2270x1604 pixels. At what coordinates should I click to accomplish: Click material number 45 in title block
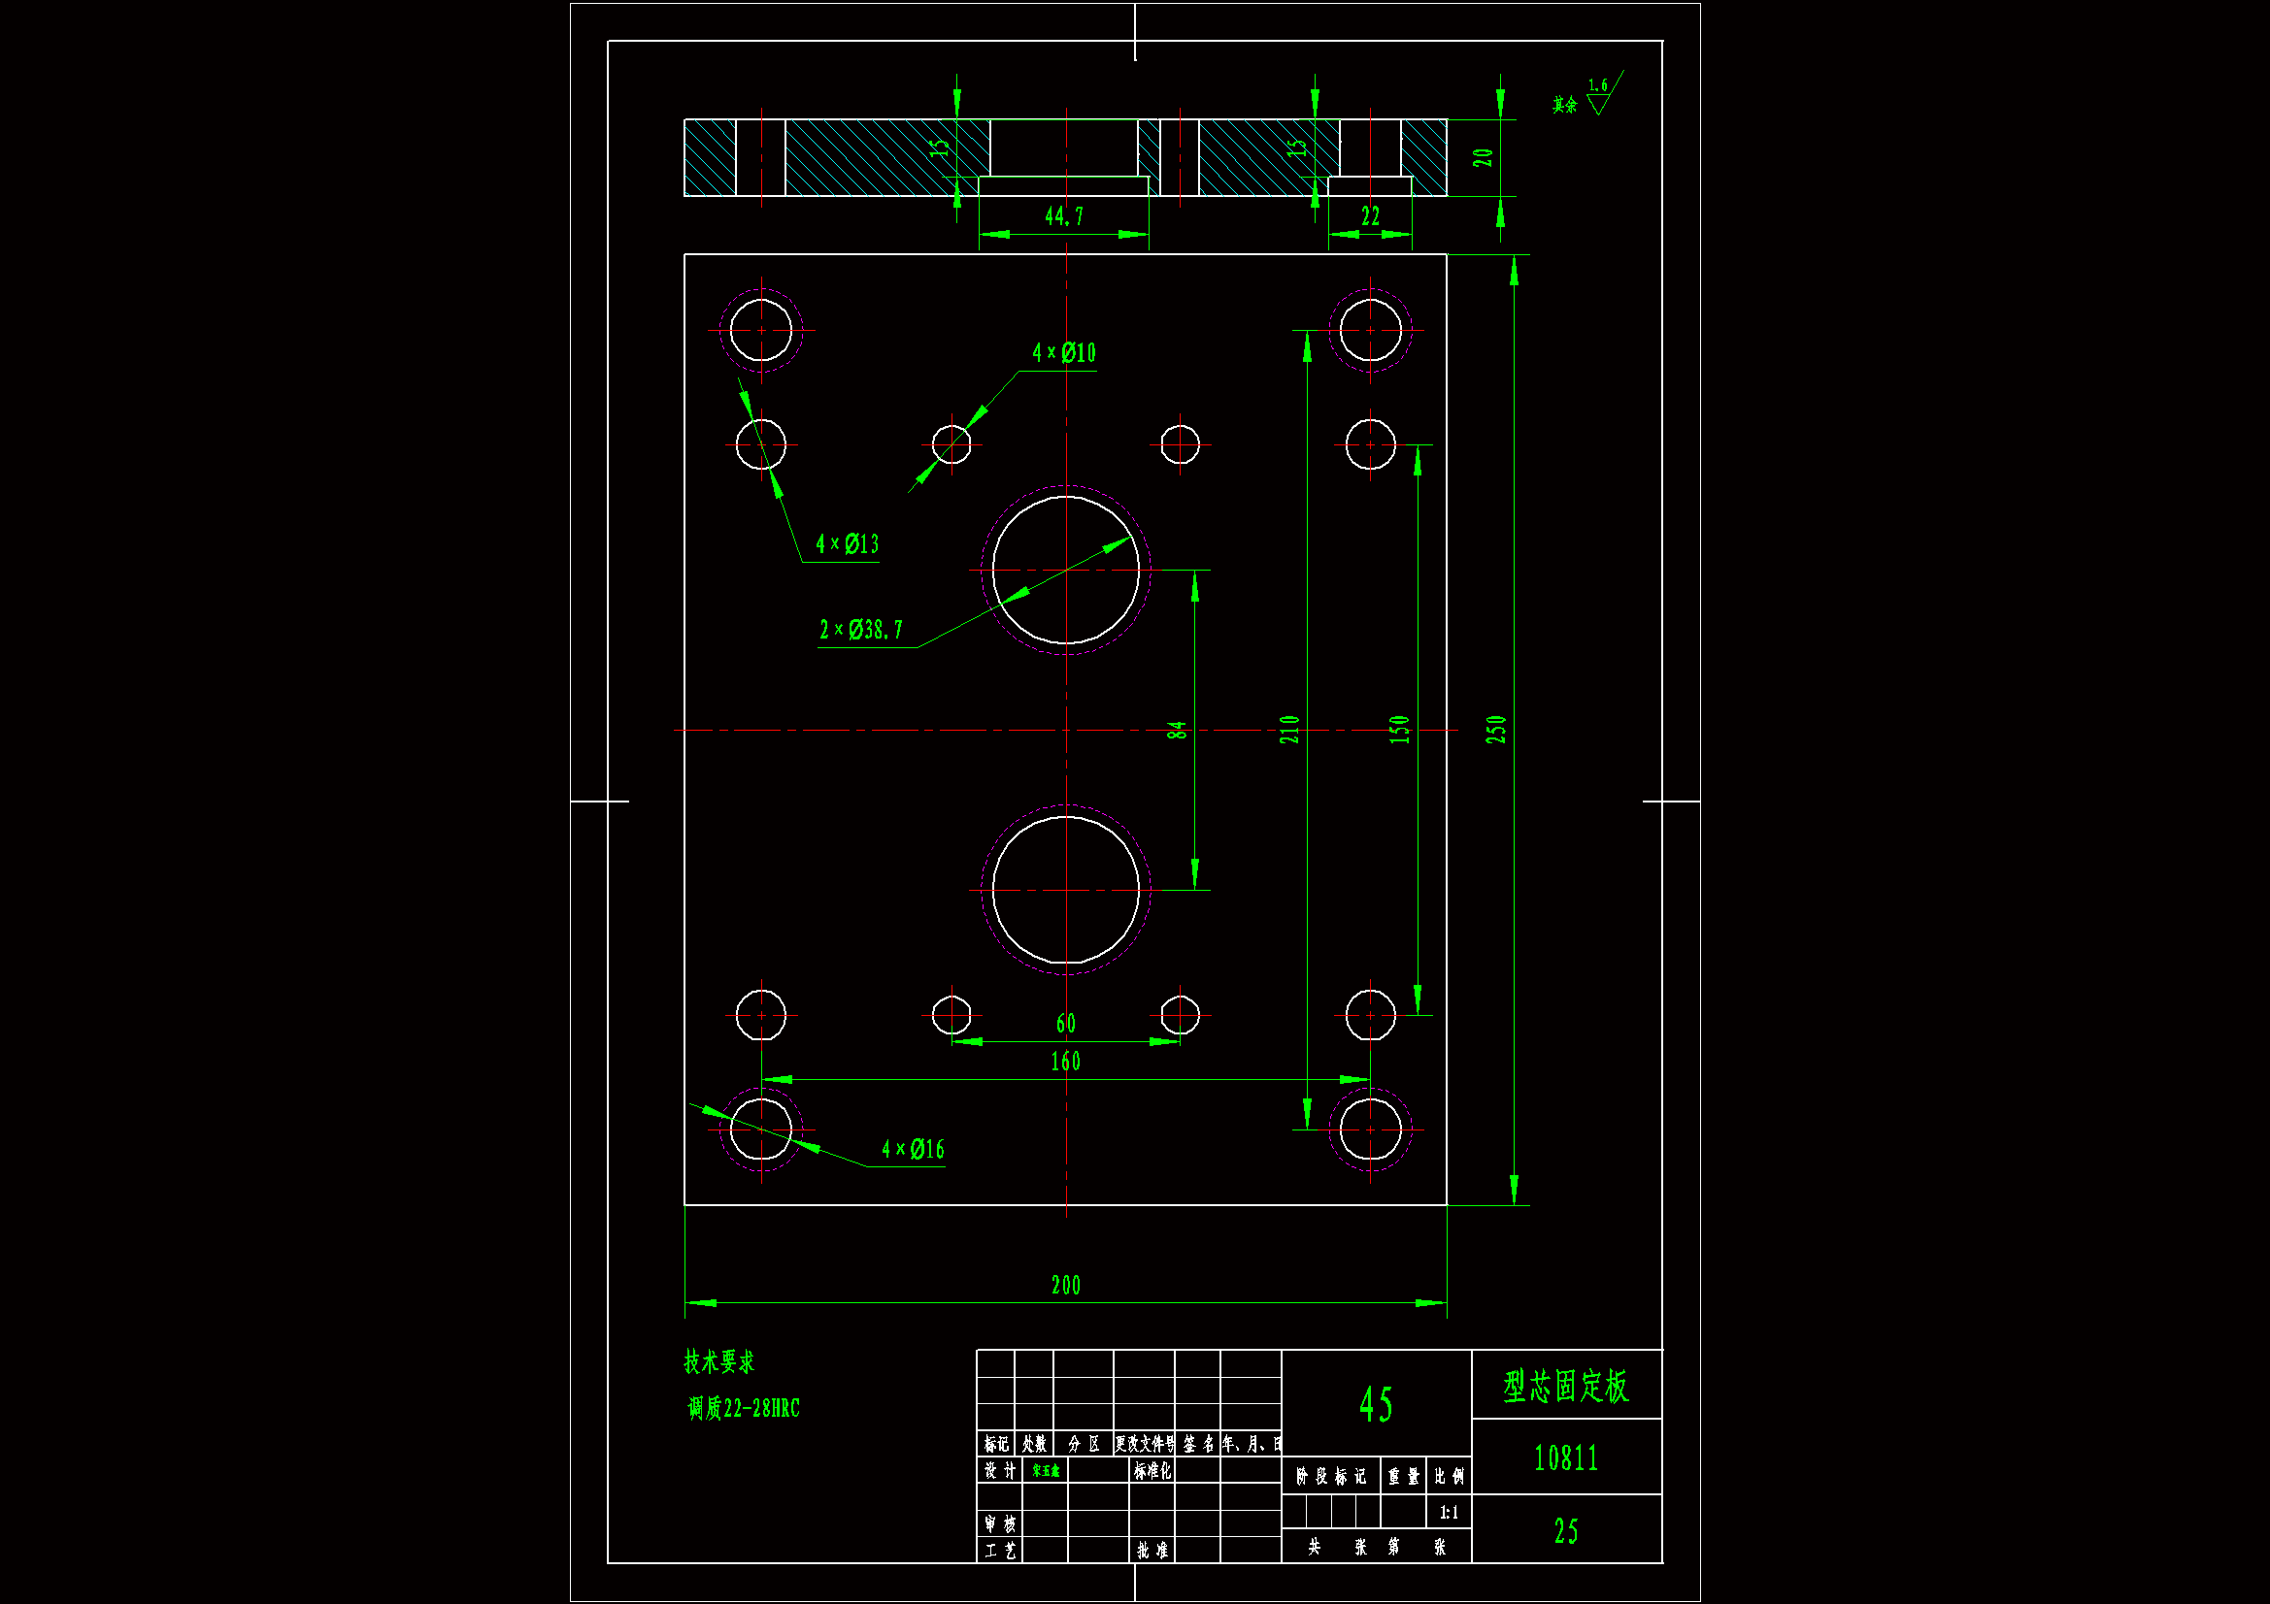coord(1375,1403)
